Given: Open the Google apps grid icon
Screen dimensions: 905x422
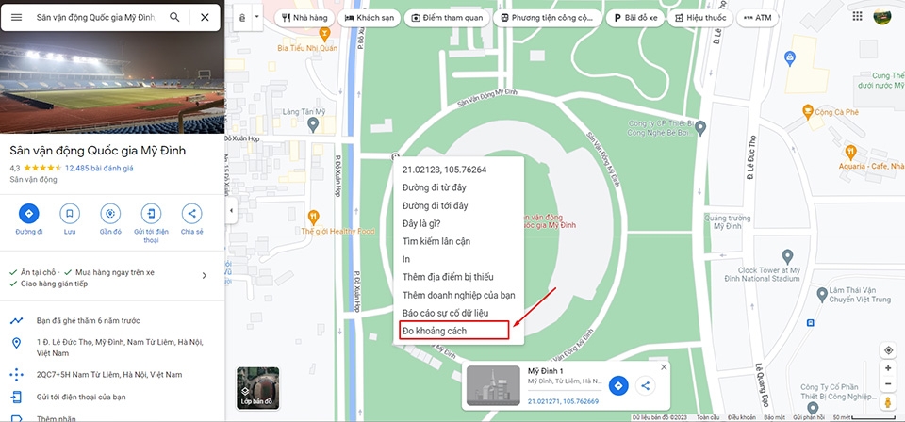Looking at the screenshot, I should point(858,16).
